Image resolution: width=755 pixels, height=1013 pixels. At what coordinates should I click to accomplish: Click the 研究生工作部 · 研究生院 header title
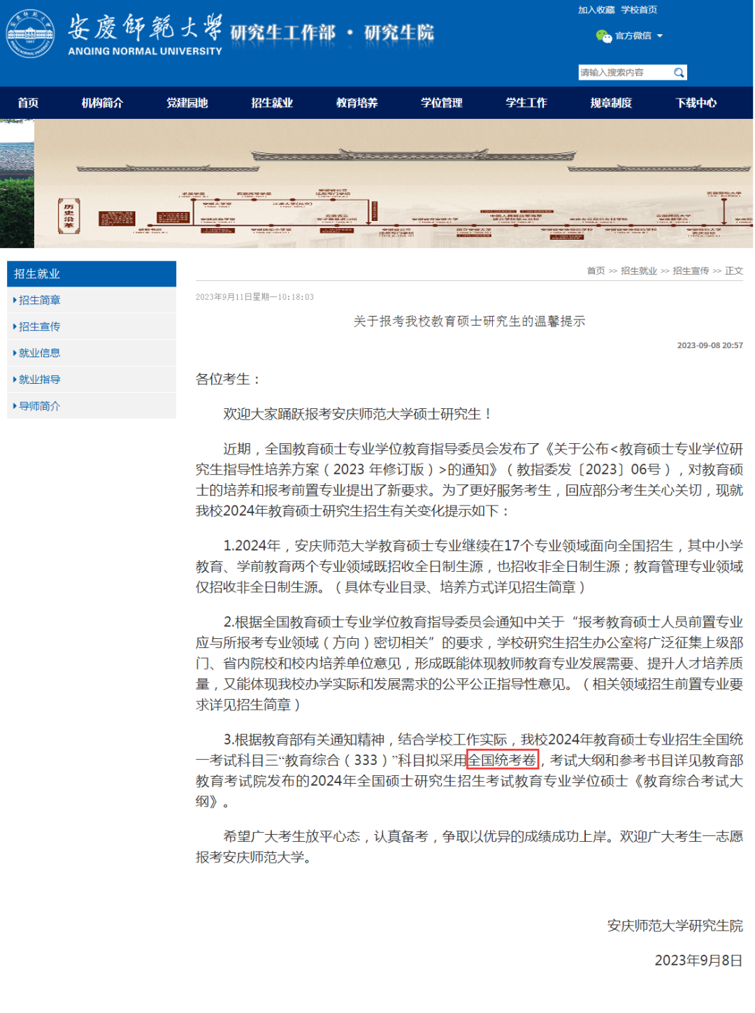coord(332,33)
